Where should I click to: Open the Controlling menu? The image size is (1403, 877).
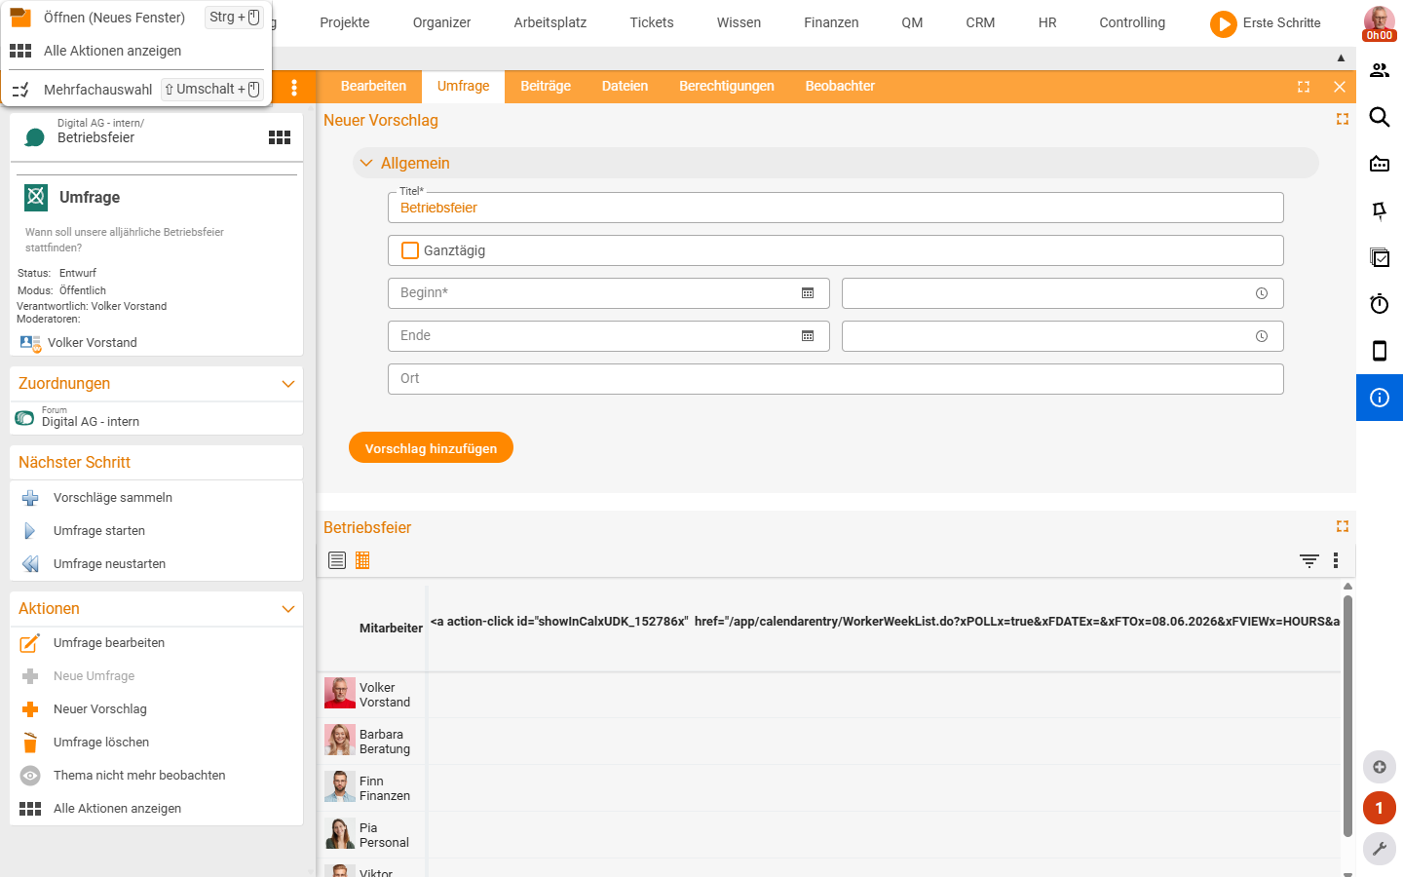[x=1132, y=22]
